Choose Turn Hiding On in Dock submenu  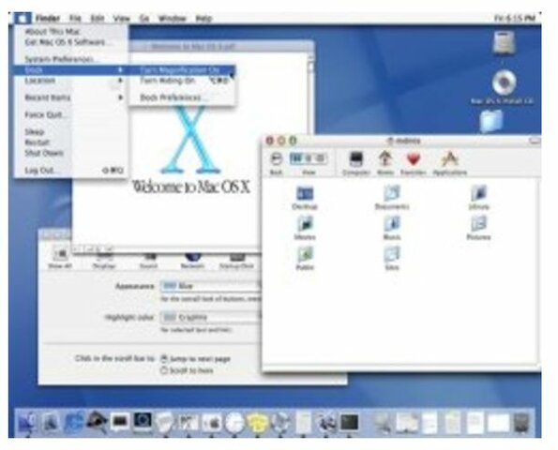[182, 81]
